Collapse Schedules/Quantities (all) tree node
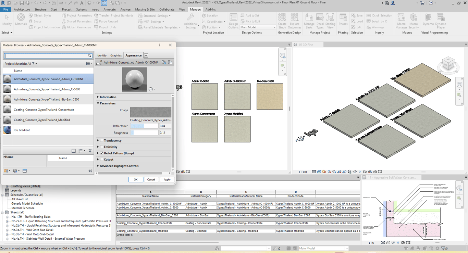 click(x=2, y=195)
